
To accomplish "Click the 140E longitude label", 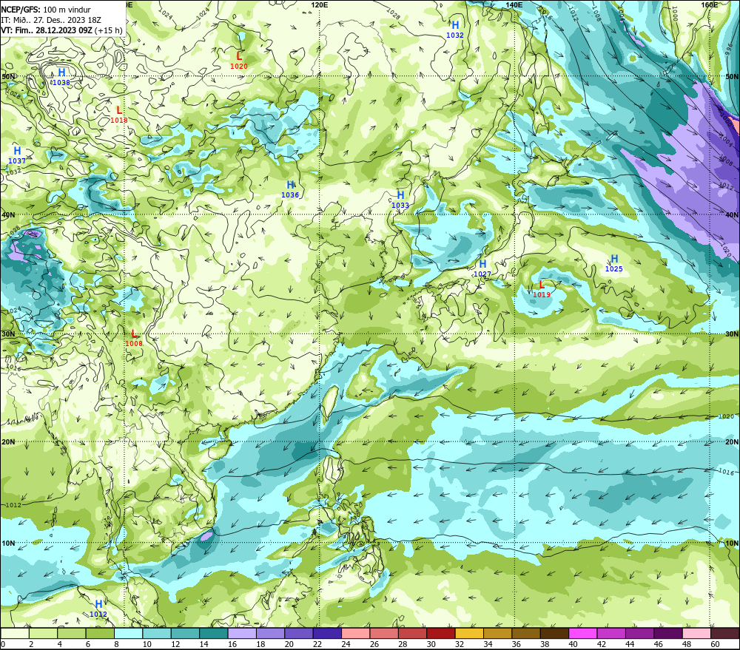I will click(x=514, y=4).
